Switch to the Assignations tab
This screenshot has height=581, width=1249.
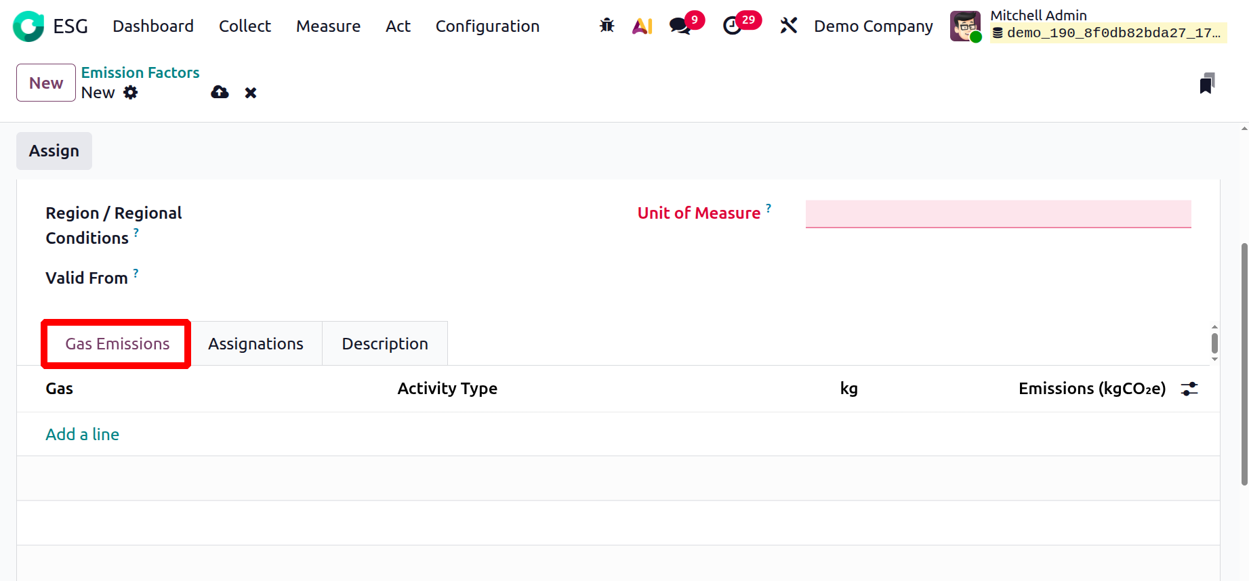255,344
